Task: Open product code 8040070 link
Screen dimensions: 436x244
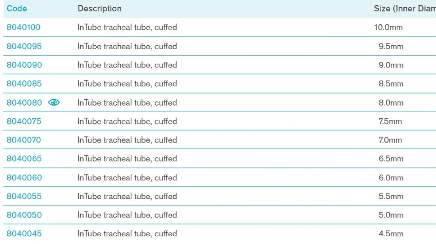Action: 24,140
